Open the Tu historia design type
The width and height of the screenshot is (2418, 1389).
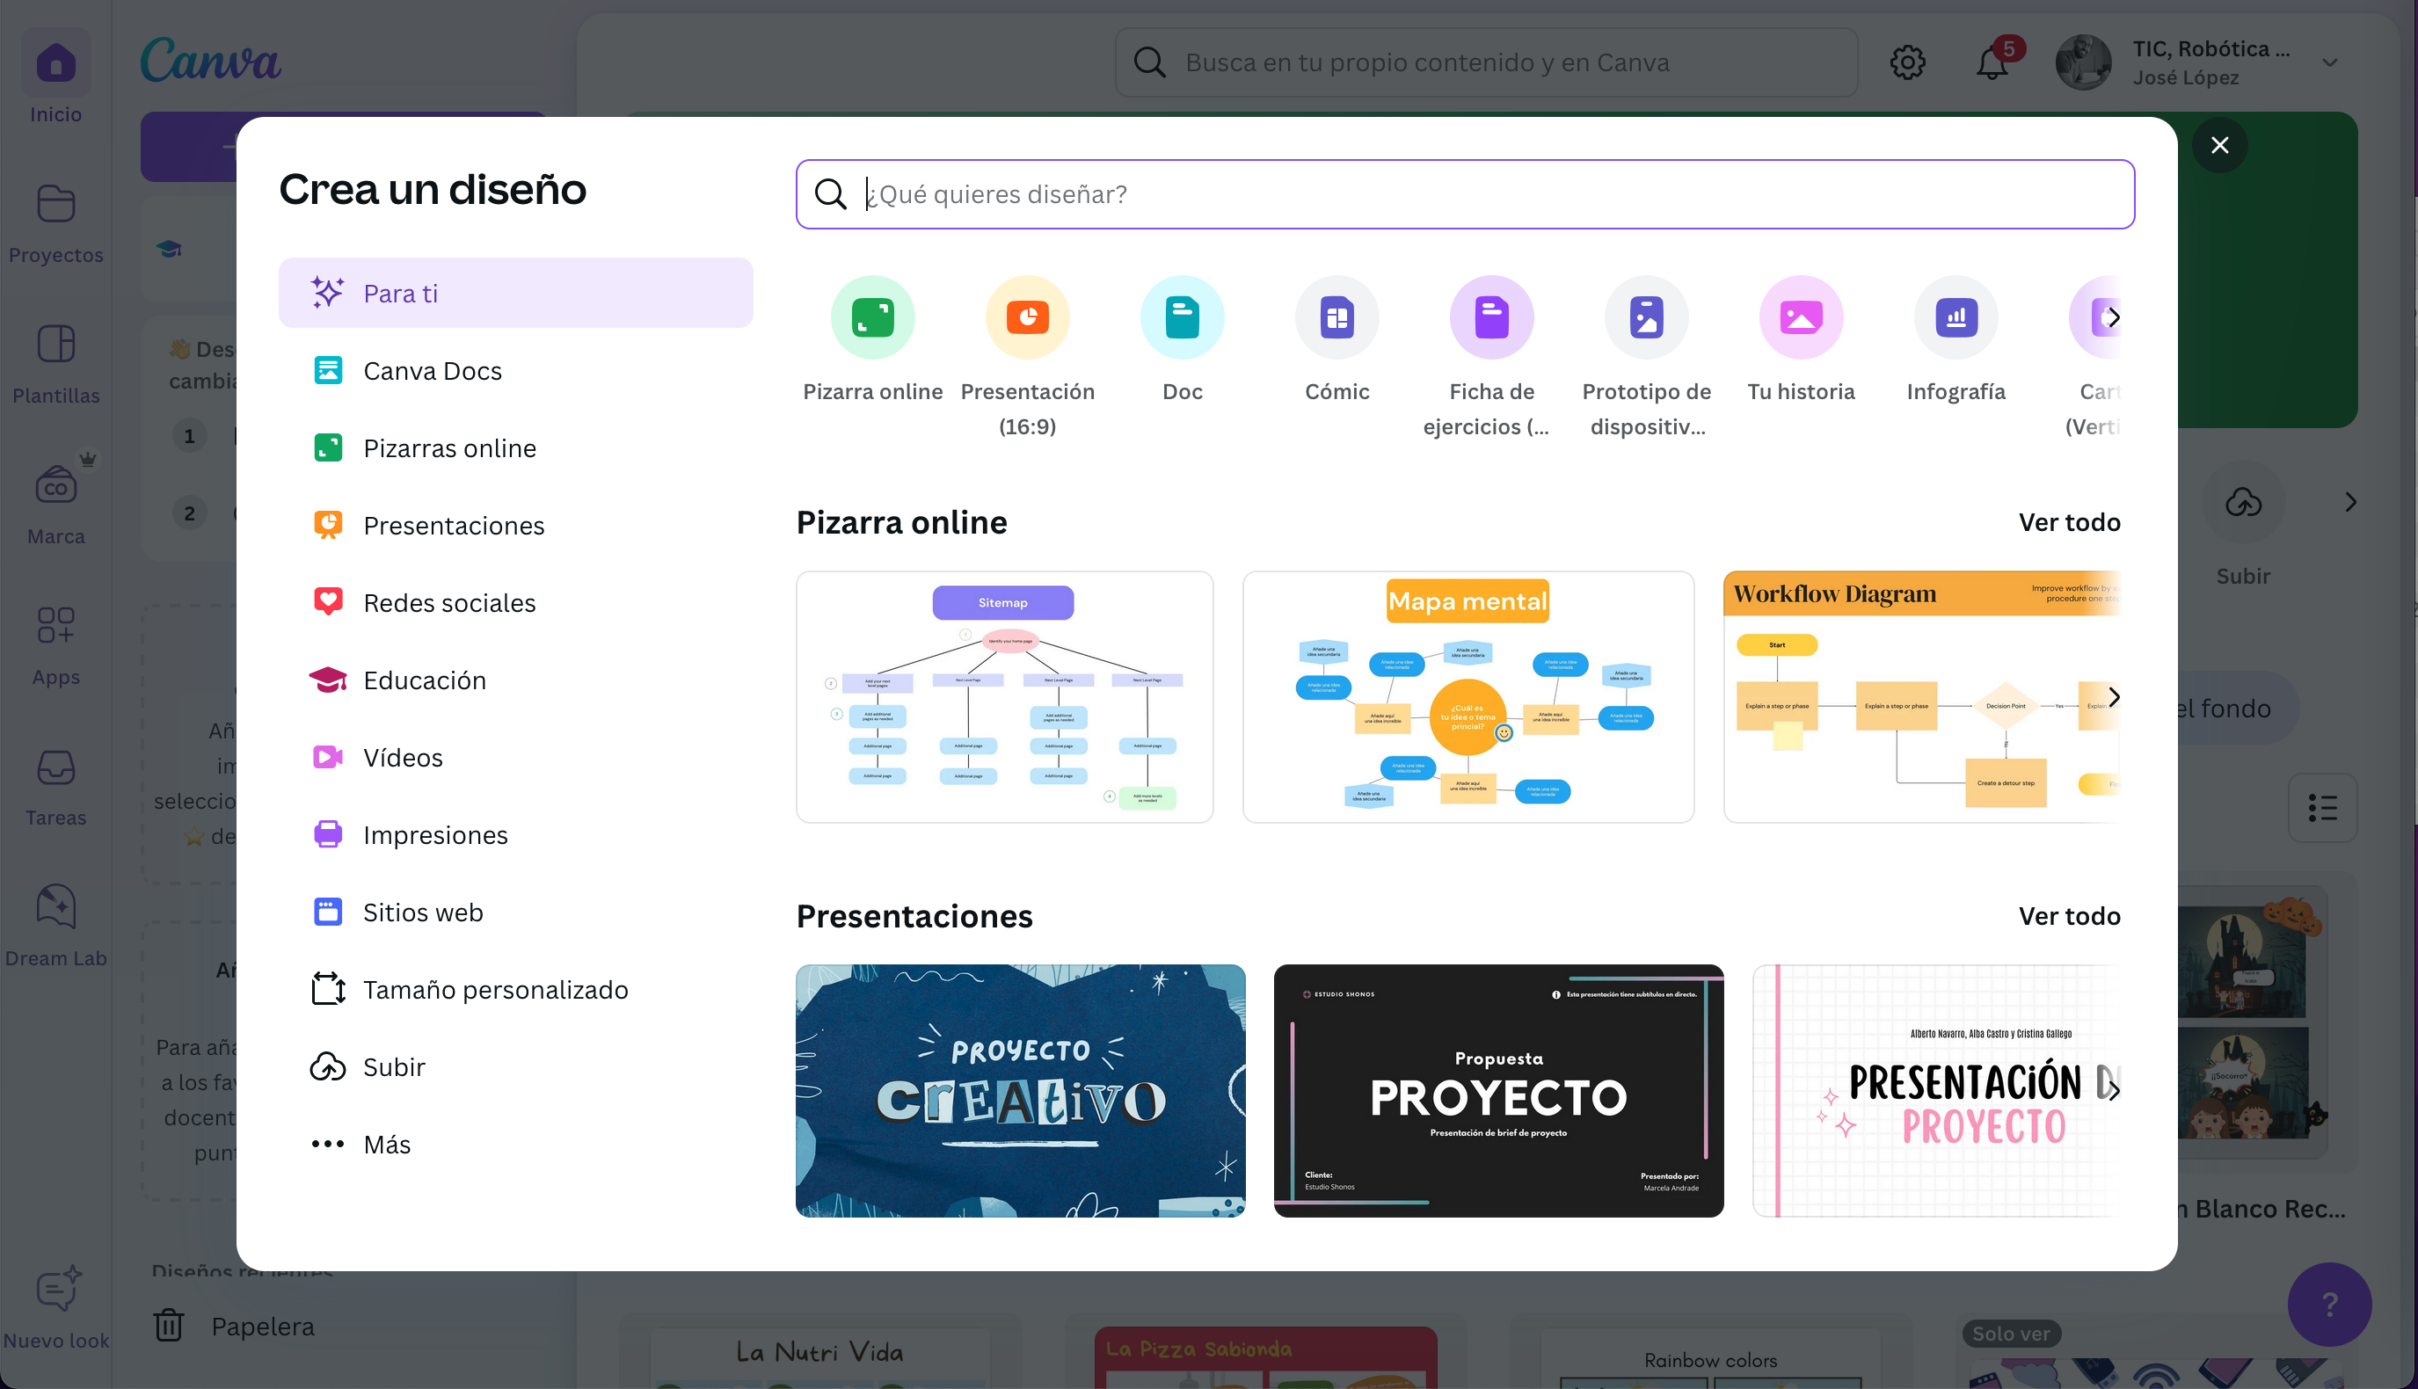coord(1800,316)
